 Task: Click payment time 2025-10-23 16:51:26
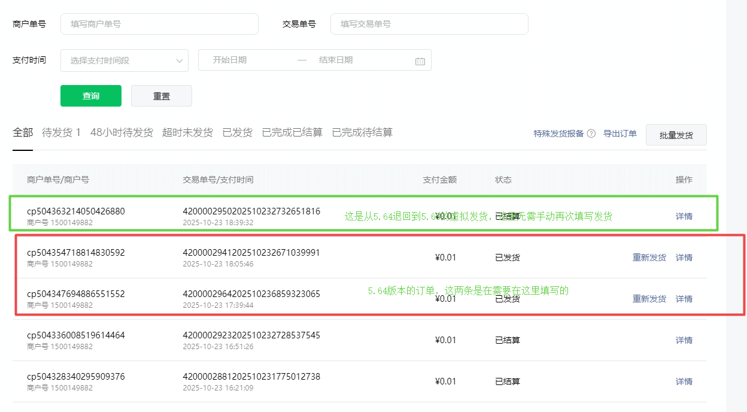(218, 347)
